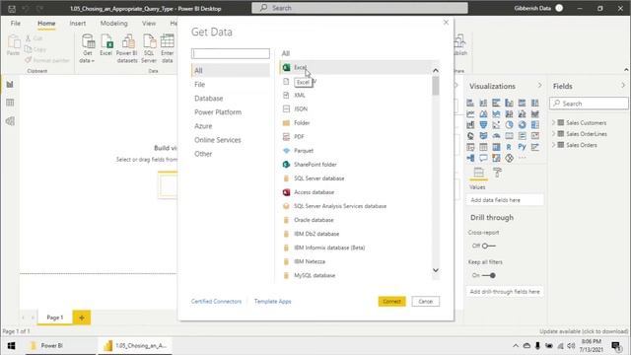
Task: Add a new page with plus button
Action: pos(82,318)
